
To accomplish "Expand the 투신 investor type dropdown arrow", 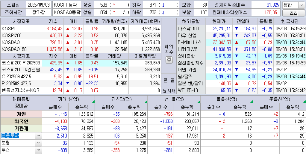I will 39,150.
